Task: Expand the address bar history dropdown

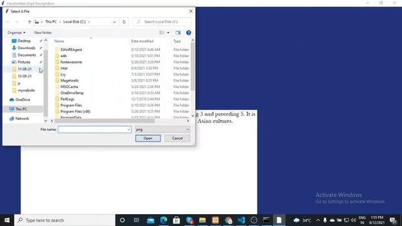Action: [114, 22]
